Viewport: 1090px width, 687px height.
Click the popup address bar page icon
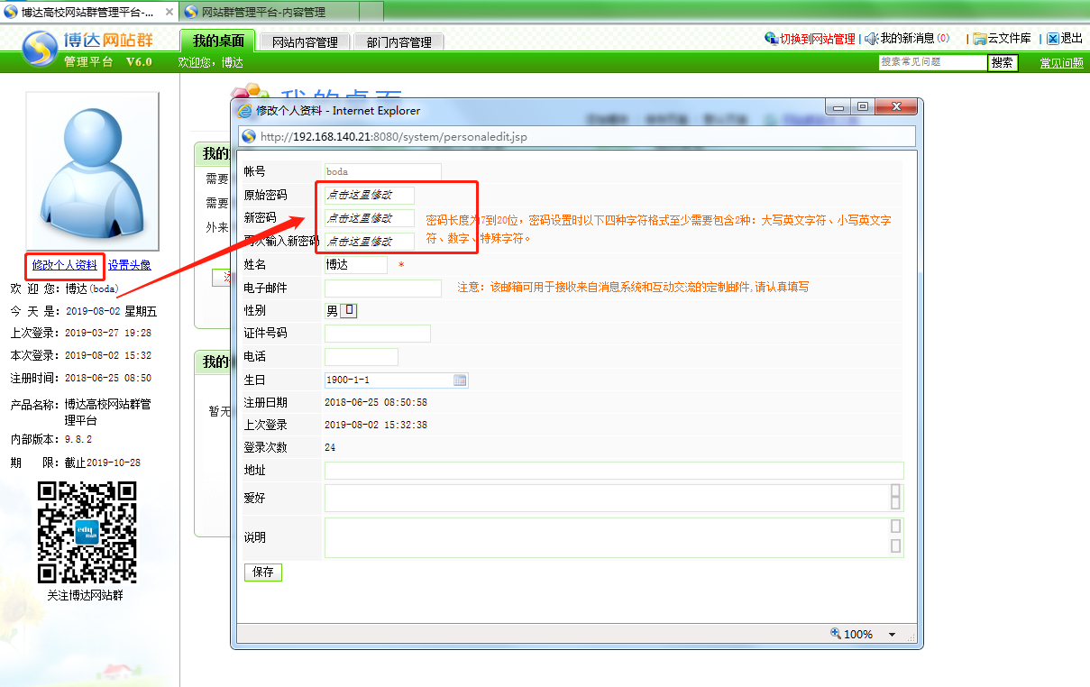(249, 137)
